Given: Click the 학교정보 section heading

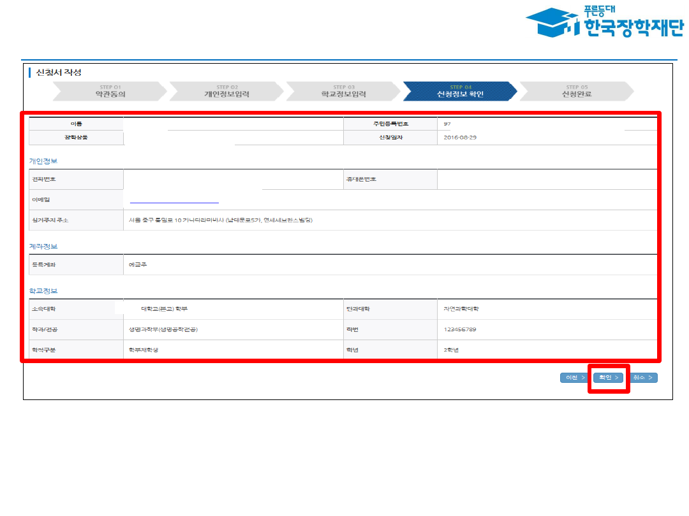Looking at the screenshot, I should click(43, 291).
